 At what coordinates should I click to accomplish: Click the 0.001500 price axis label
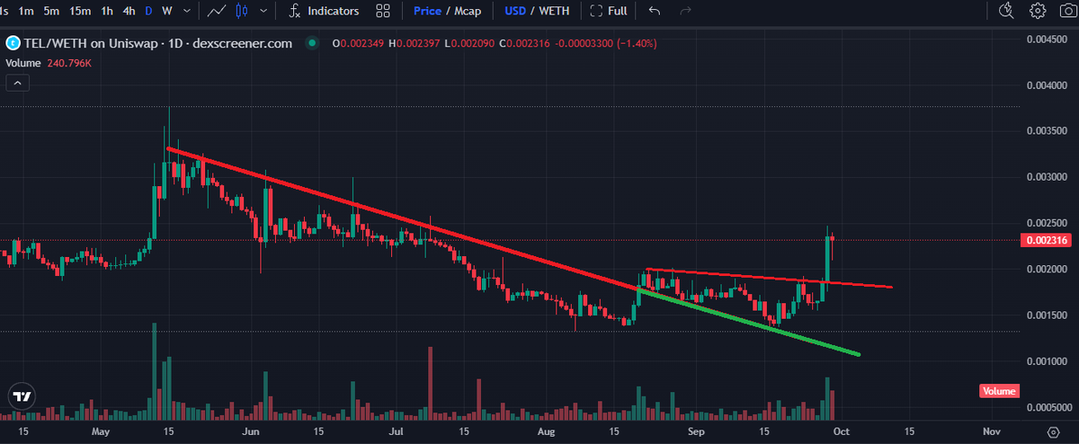pyautogui.click(x=1048, y=315)
